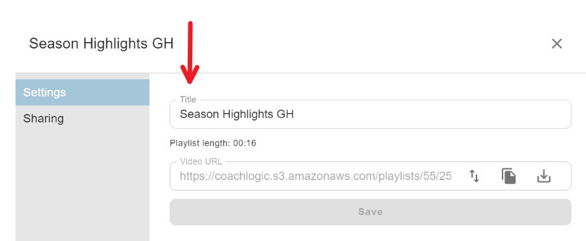Click the empty grey sidebar below Sharing

click(83, 187)
